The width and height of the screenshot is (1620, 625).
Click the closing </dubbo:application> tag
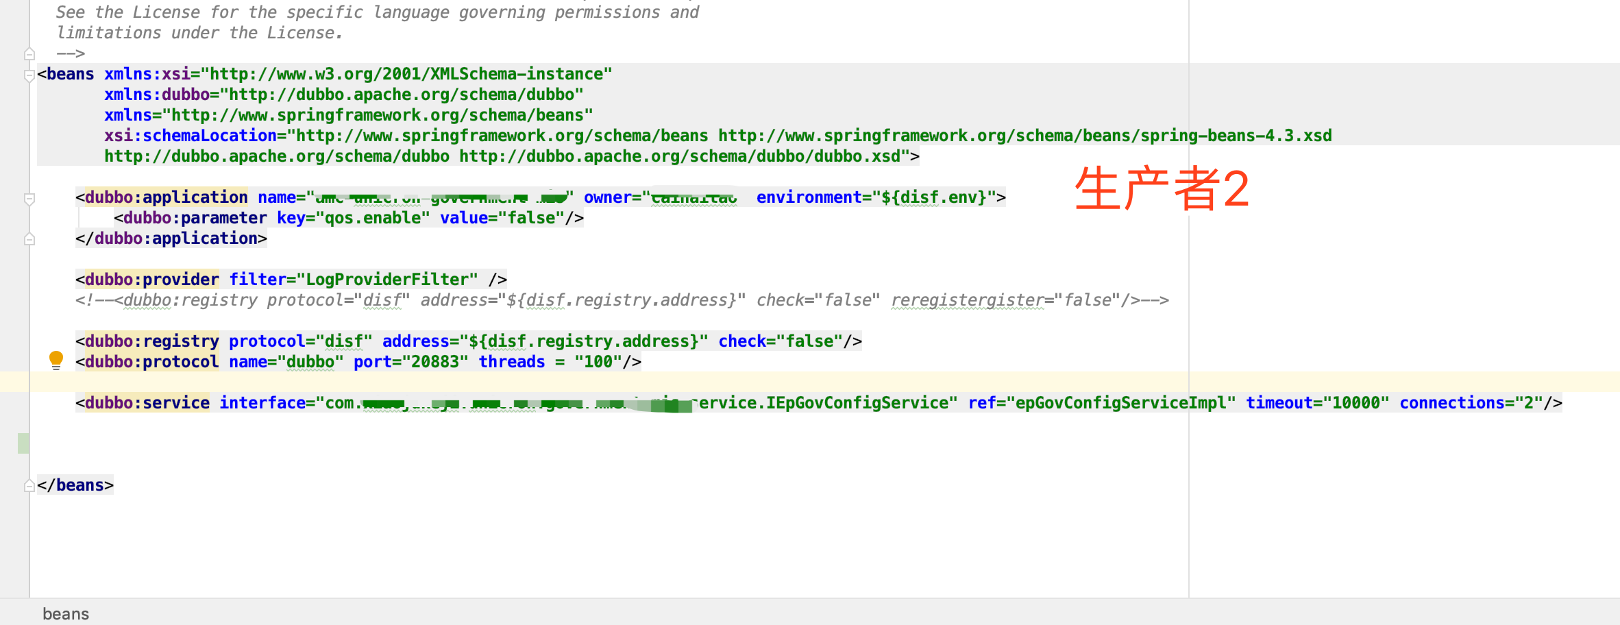pos(171,238)
